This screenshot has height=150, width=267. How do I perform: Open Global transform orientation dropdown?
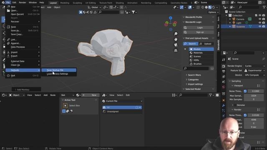coord(95,7)
